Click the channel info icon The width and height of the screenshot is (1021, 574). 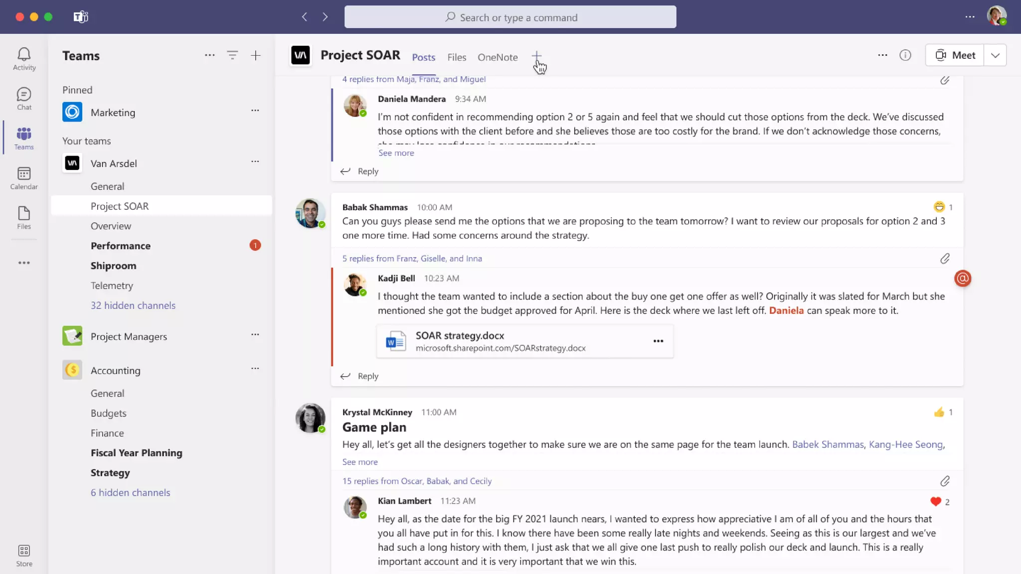click(905, 55)
